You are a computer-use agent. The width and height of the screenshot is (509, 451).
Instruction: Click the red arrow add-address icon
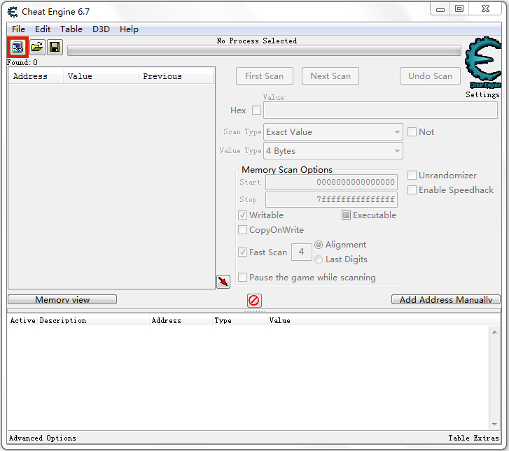(223, 282)
